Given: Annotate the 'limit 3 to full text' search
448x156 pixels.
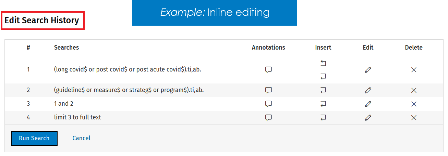Looking at the screenshot, I should (268, 117).
